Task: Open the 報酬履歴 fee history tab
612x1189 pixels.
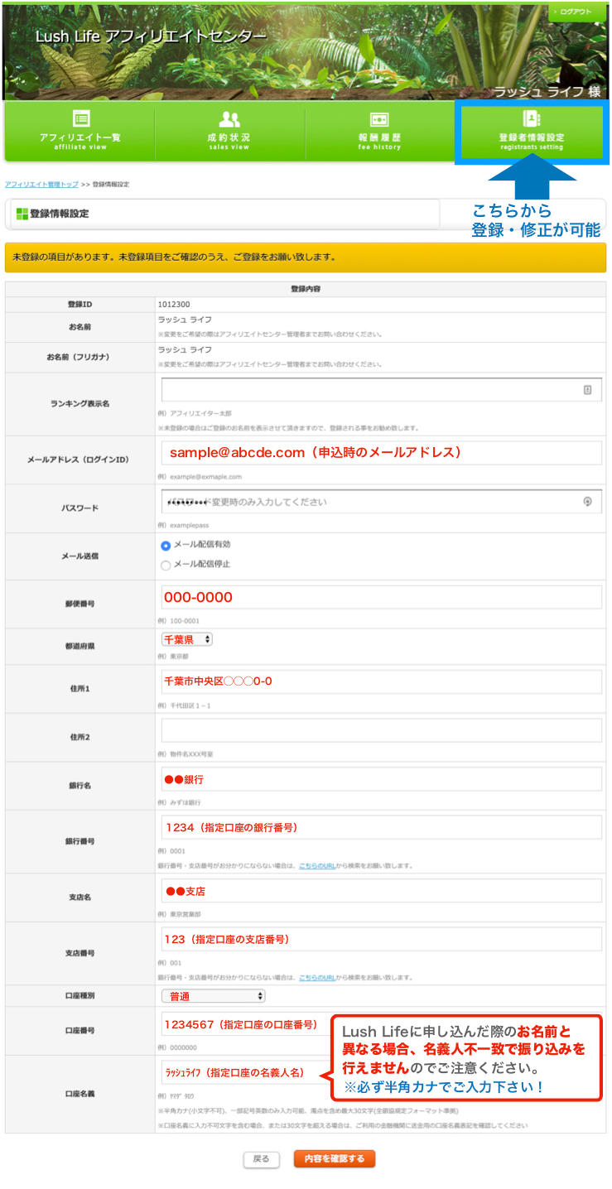Action: 379,131
